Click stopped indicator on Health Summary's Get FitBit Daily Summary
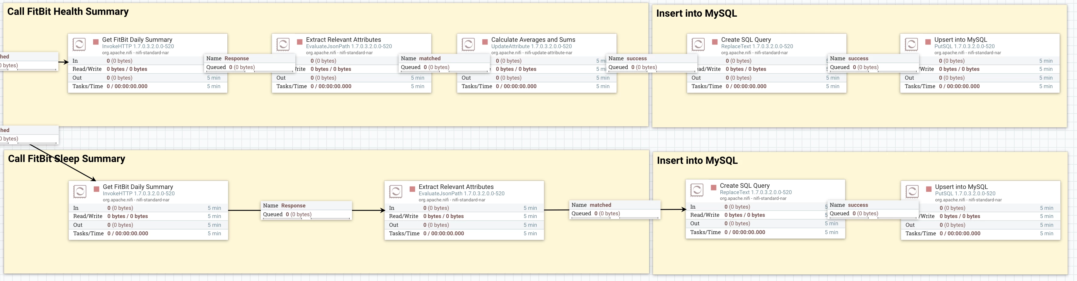1077x281 pixels. (96, 42)
